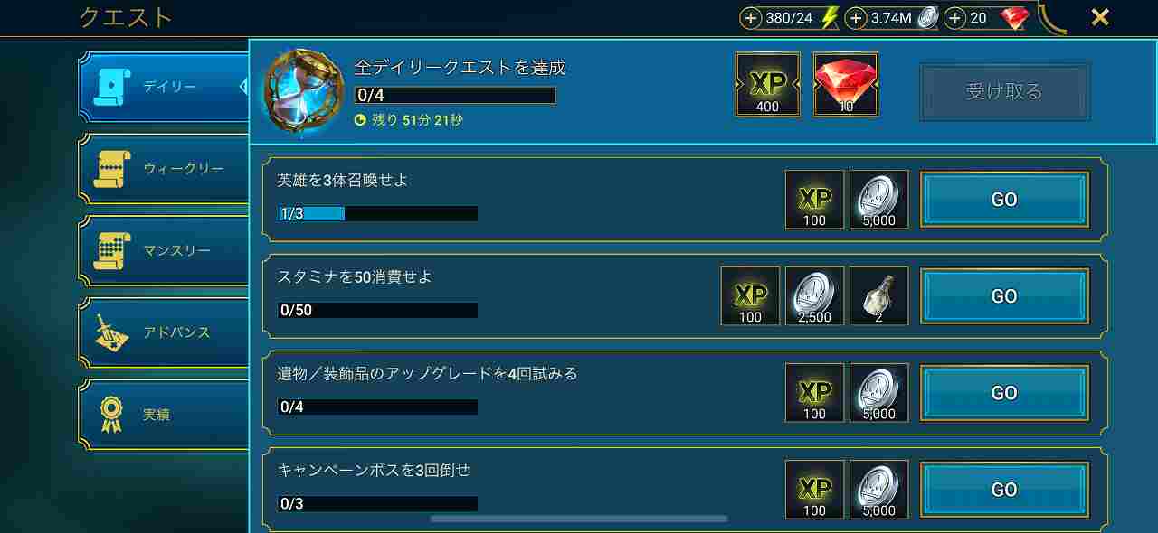This screenshot has height=533, width=1158.
Task: Click the plus icon next to 3.74M silver
Action: [856, 18]
